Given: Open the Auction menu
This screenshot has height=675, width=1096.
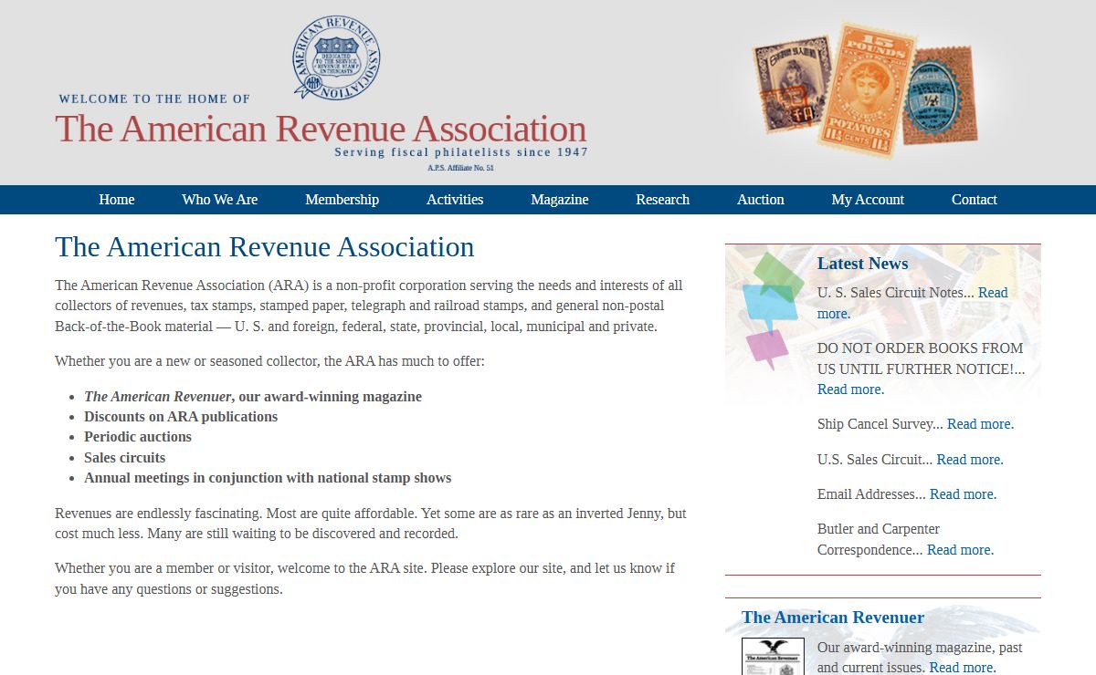Looking at the screenshot, I should pos(761,200).
